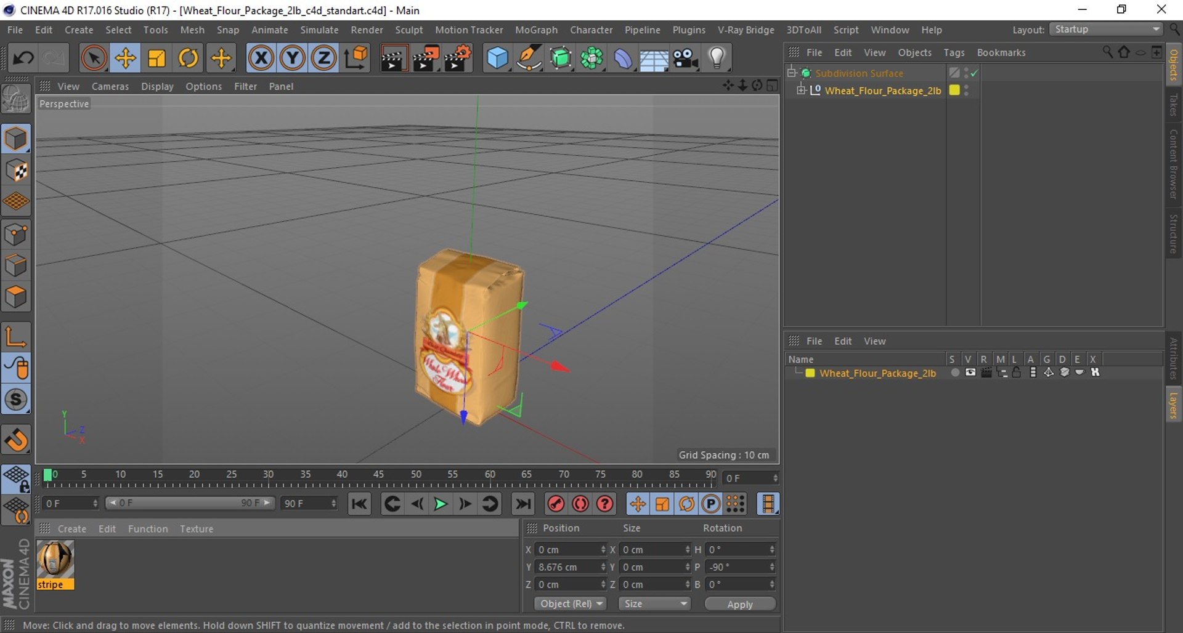Add a Floor environment object
The width and height of the screenshot is (1183, 633).
tap(654, 59)
